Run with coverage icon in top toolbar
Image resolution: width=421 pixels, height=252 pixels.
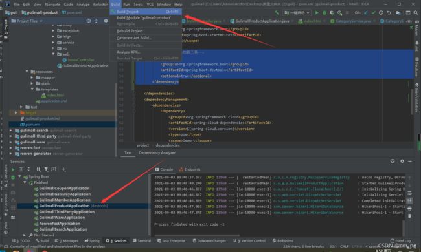[332, 12]
